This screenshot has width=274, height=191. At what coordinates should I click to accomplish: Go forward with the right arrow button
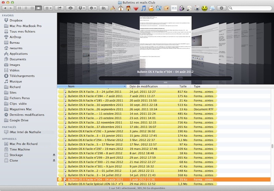11,8
